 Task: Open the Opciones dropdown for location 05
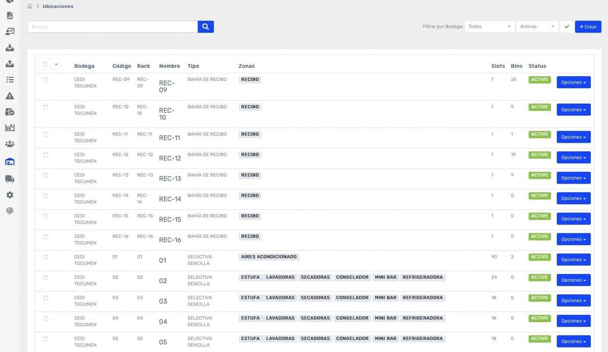[574, 342]
